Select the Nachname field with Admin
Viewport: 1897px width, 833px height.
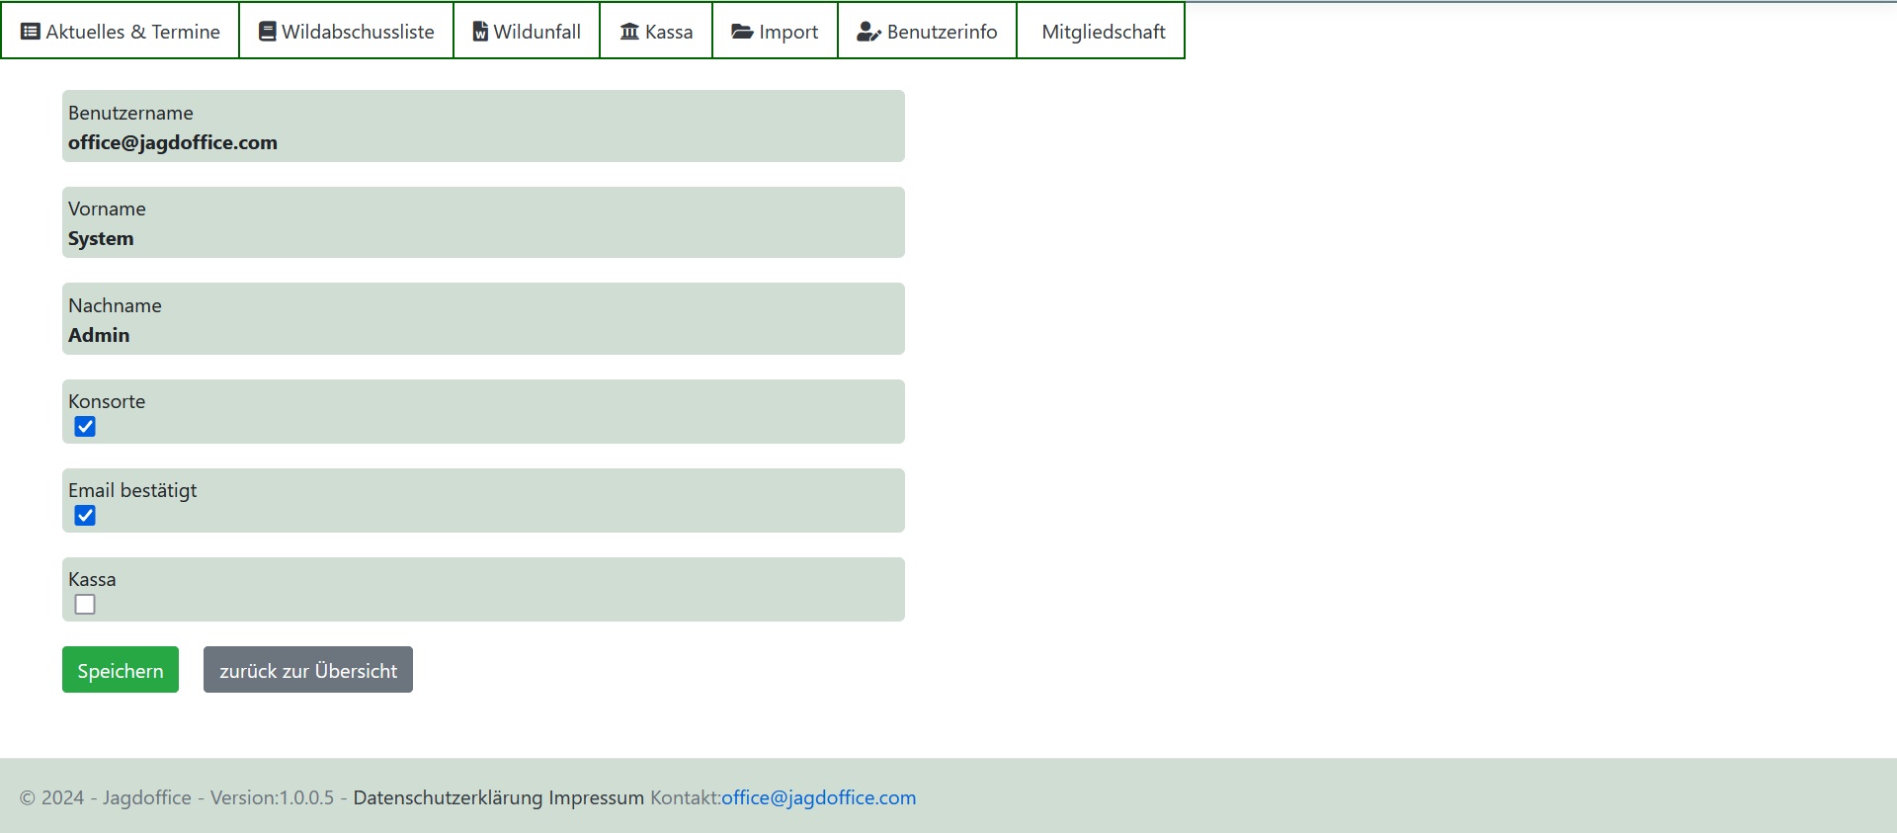pyautogui.click(x=483, y=335)
